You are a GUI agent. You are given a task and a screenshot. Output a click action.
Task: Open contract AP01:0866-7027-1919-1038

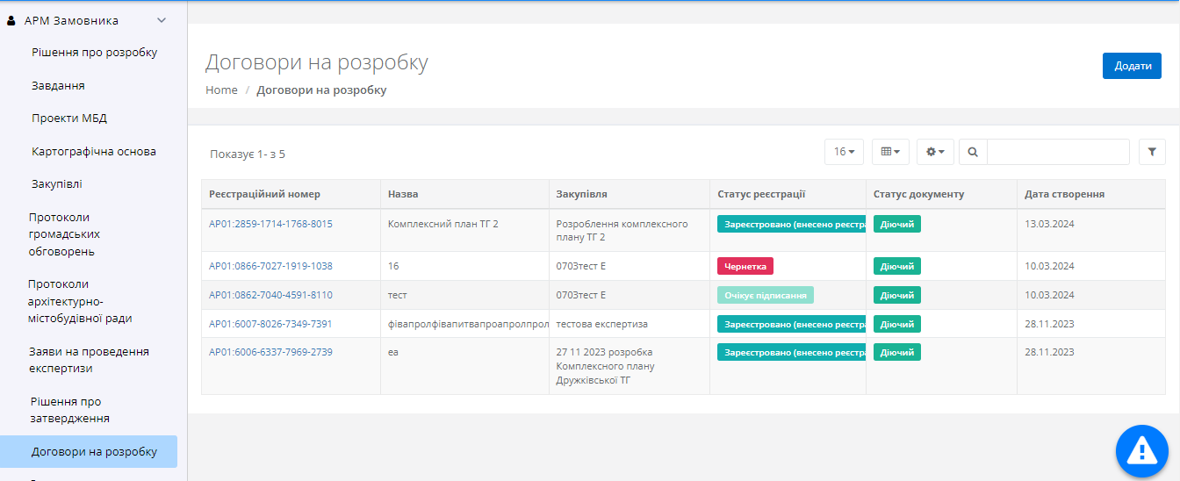(x=270, y=266)
